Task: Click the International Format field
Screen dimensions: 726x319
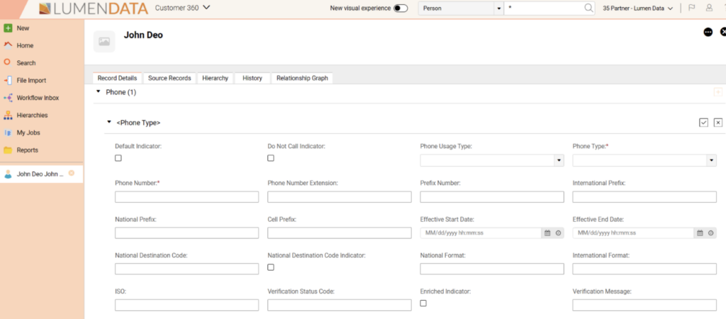Action: tap(644, 269)
